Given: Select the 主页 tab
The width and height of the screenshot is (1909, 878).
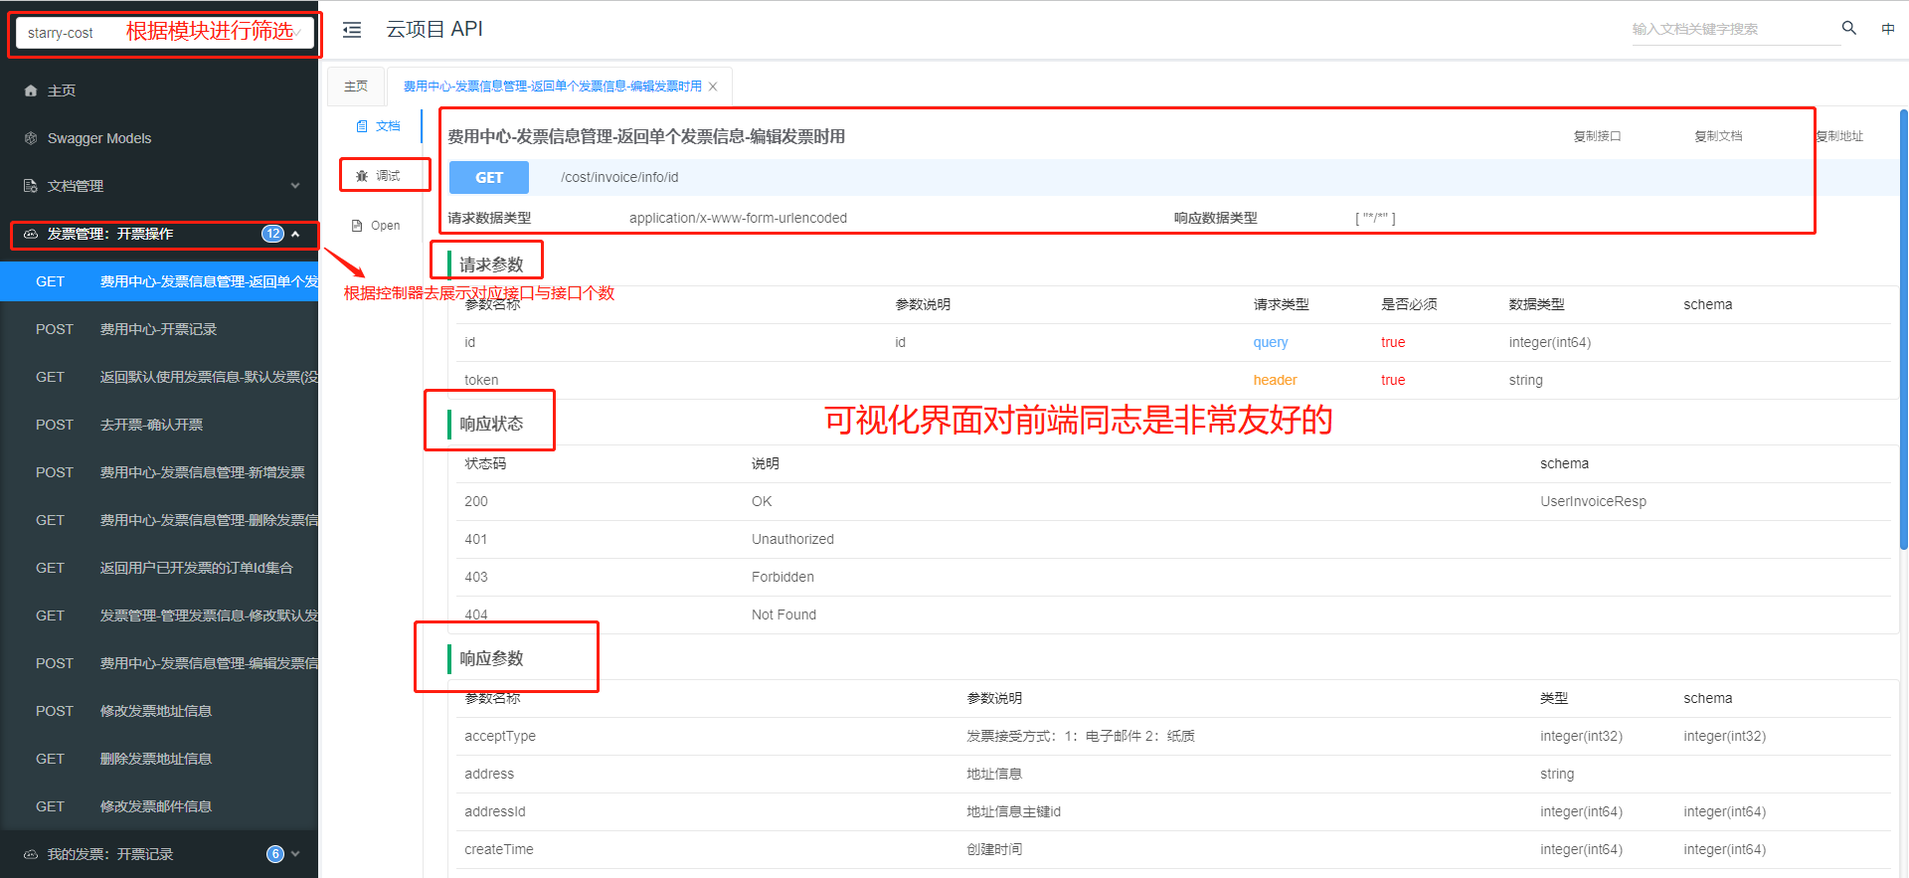Looking at the screenshot, I should [x=356, y=87].
